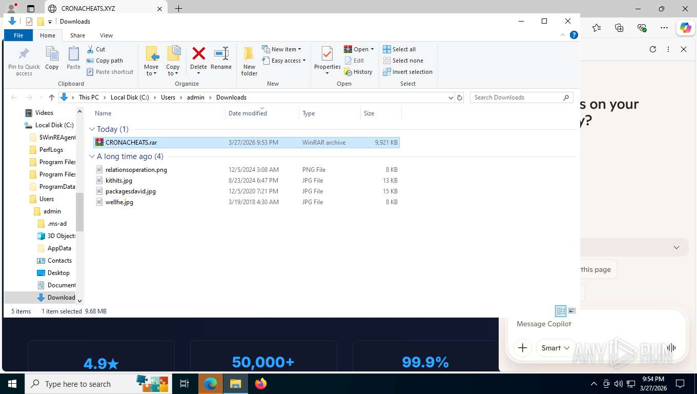Switch to the Home ribbon tab
Image resolution: width=697 pixels, height=394 pixels.
tap(48, 35)
